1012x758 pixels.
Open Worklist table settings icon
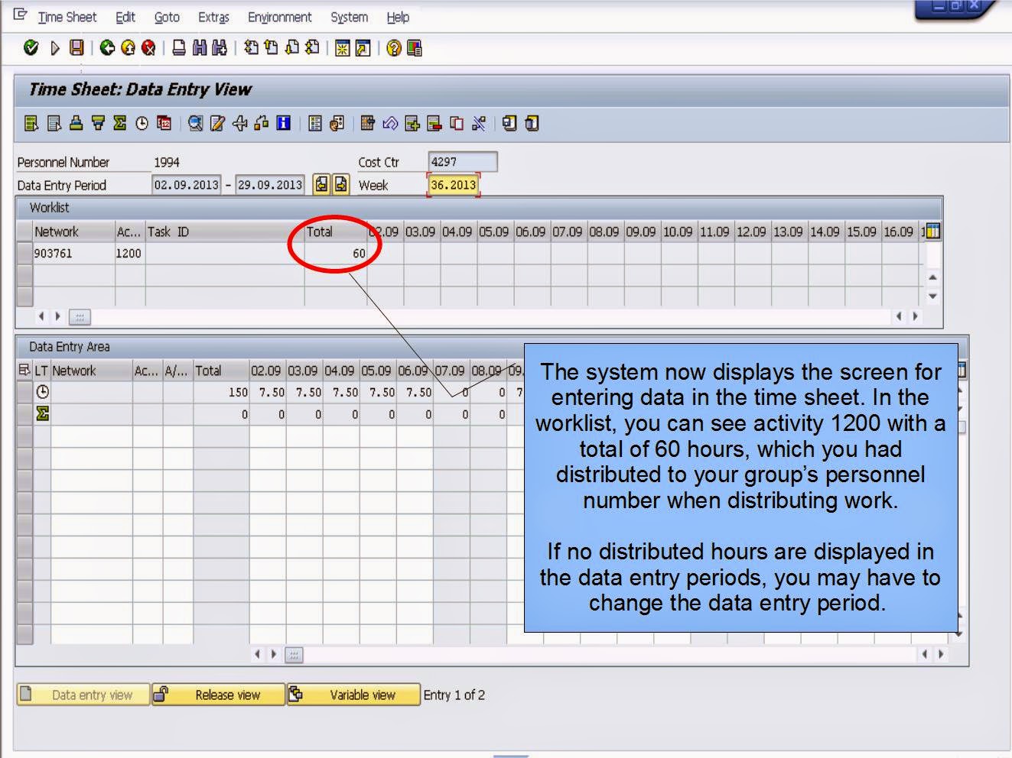[932, 232]
